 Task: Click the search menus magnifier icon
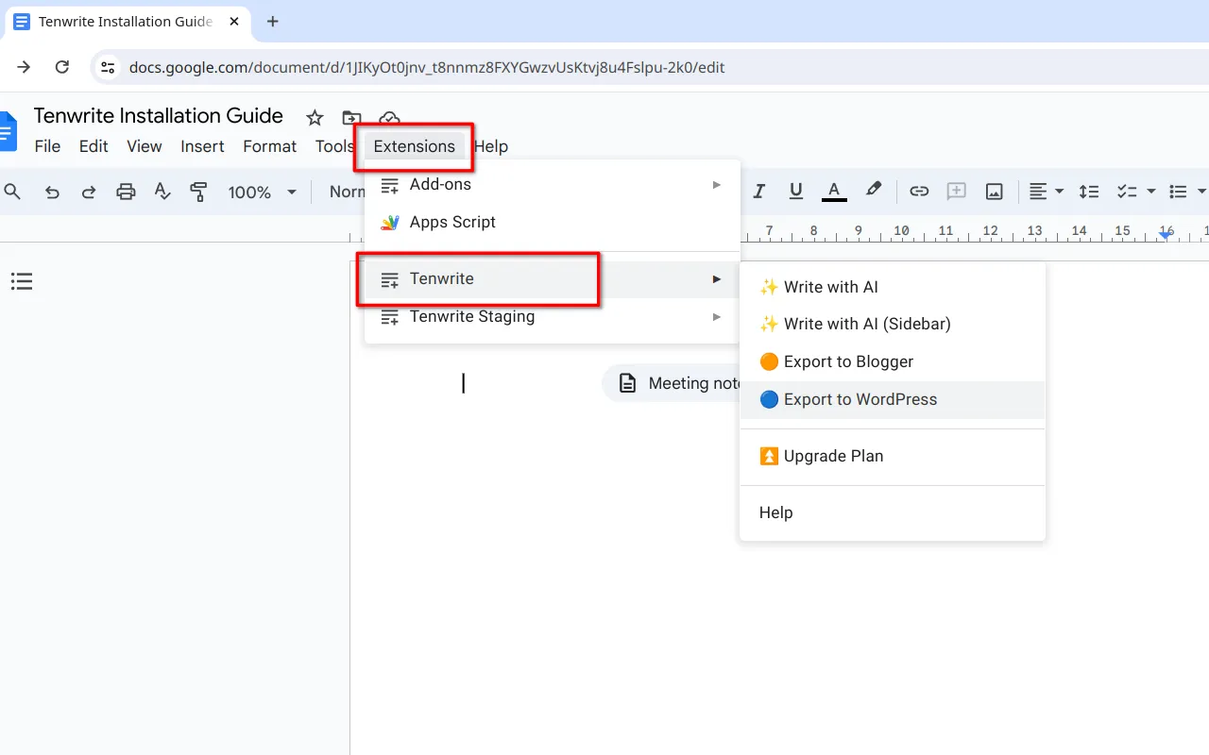pyautogui.click(x=13, y=192)
